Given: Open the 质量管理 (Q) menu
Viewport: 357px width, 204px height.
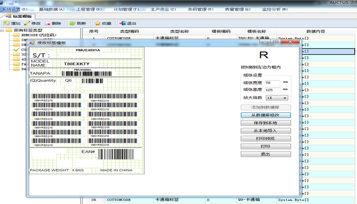Looking at the screenshot, I should coord(238,9).
